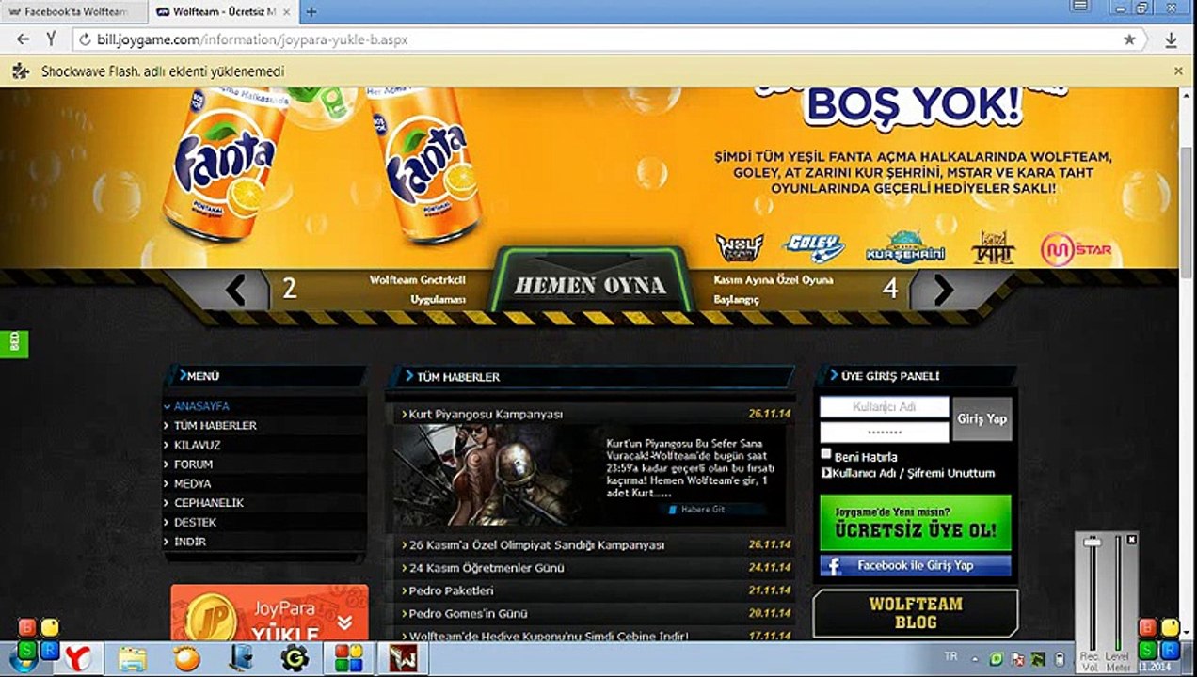
Task: Click the plugin puzzle piece icon
Action: (23, 71)
